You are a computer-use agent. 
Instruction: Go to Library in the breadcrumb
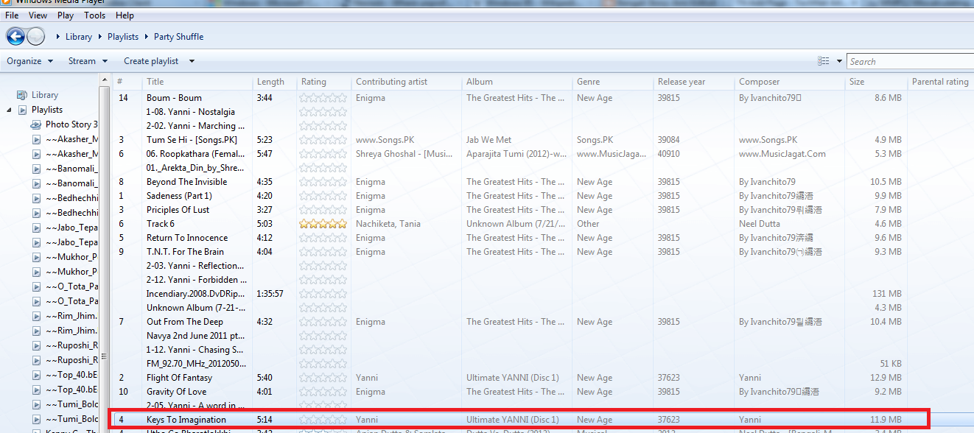coord(79,37)
